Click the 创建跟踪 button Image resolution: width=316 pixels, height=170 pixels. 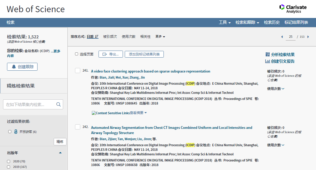pyautogui.click(x=22, y=67)
